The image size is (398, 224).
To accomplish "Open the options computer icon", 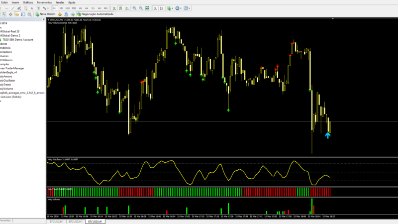I will [66, 14].
